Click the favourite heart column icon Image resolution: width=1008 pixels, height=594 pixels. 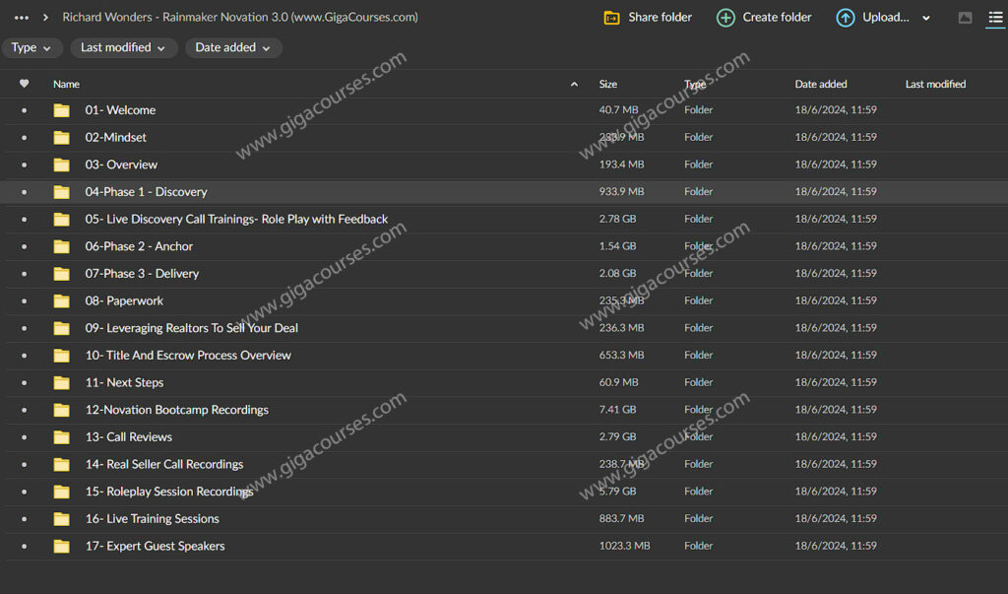24,84
